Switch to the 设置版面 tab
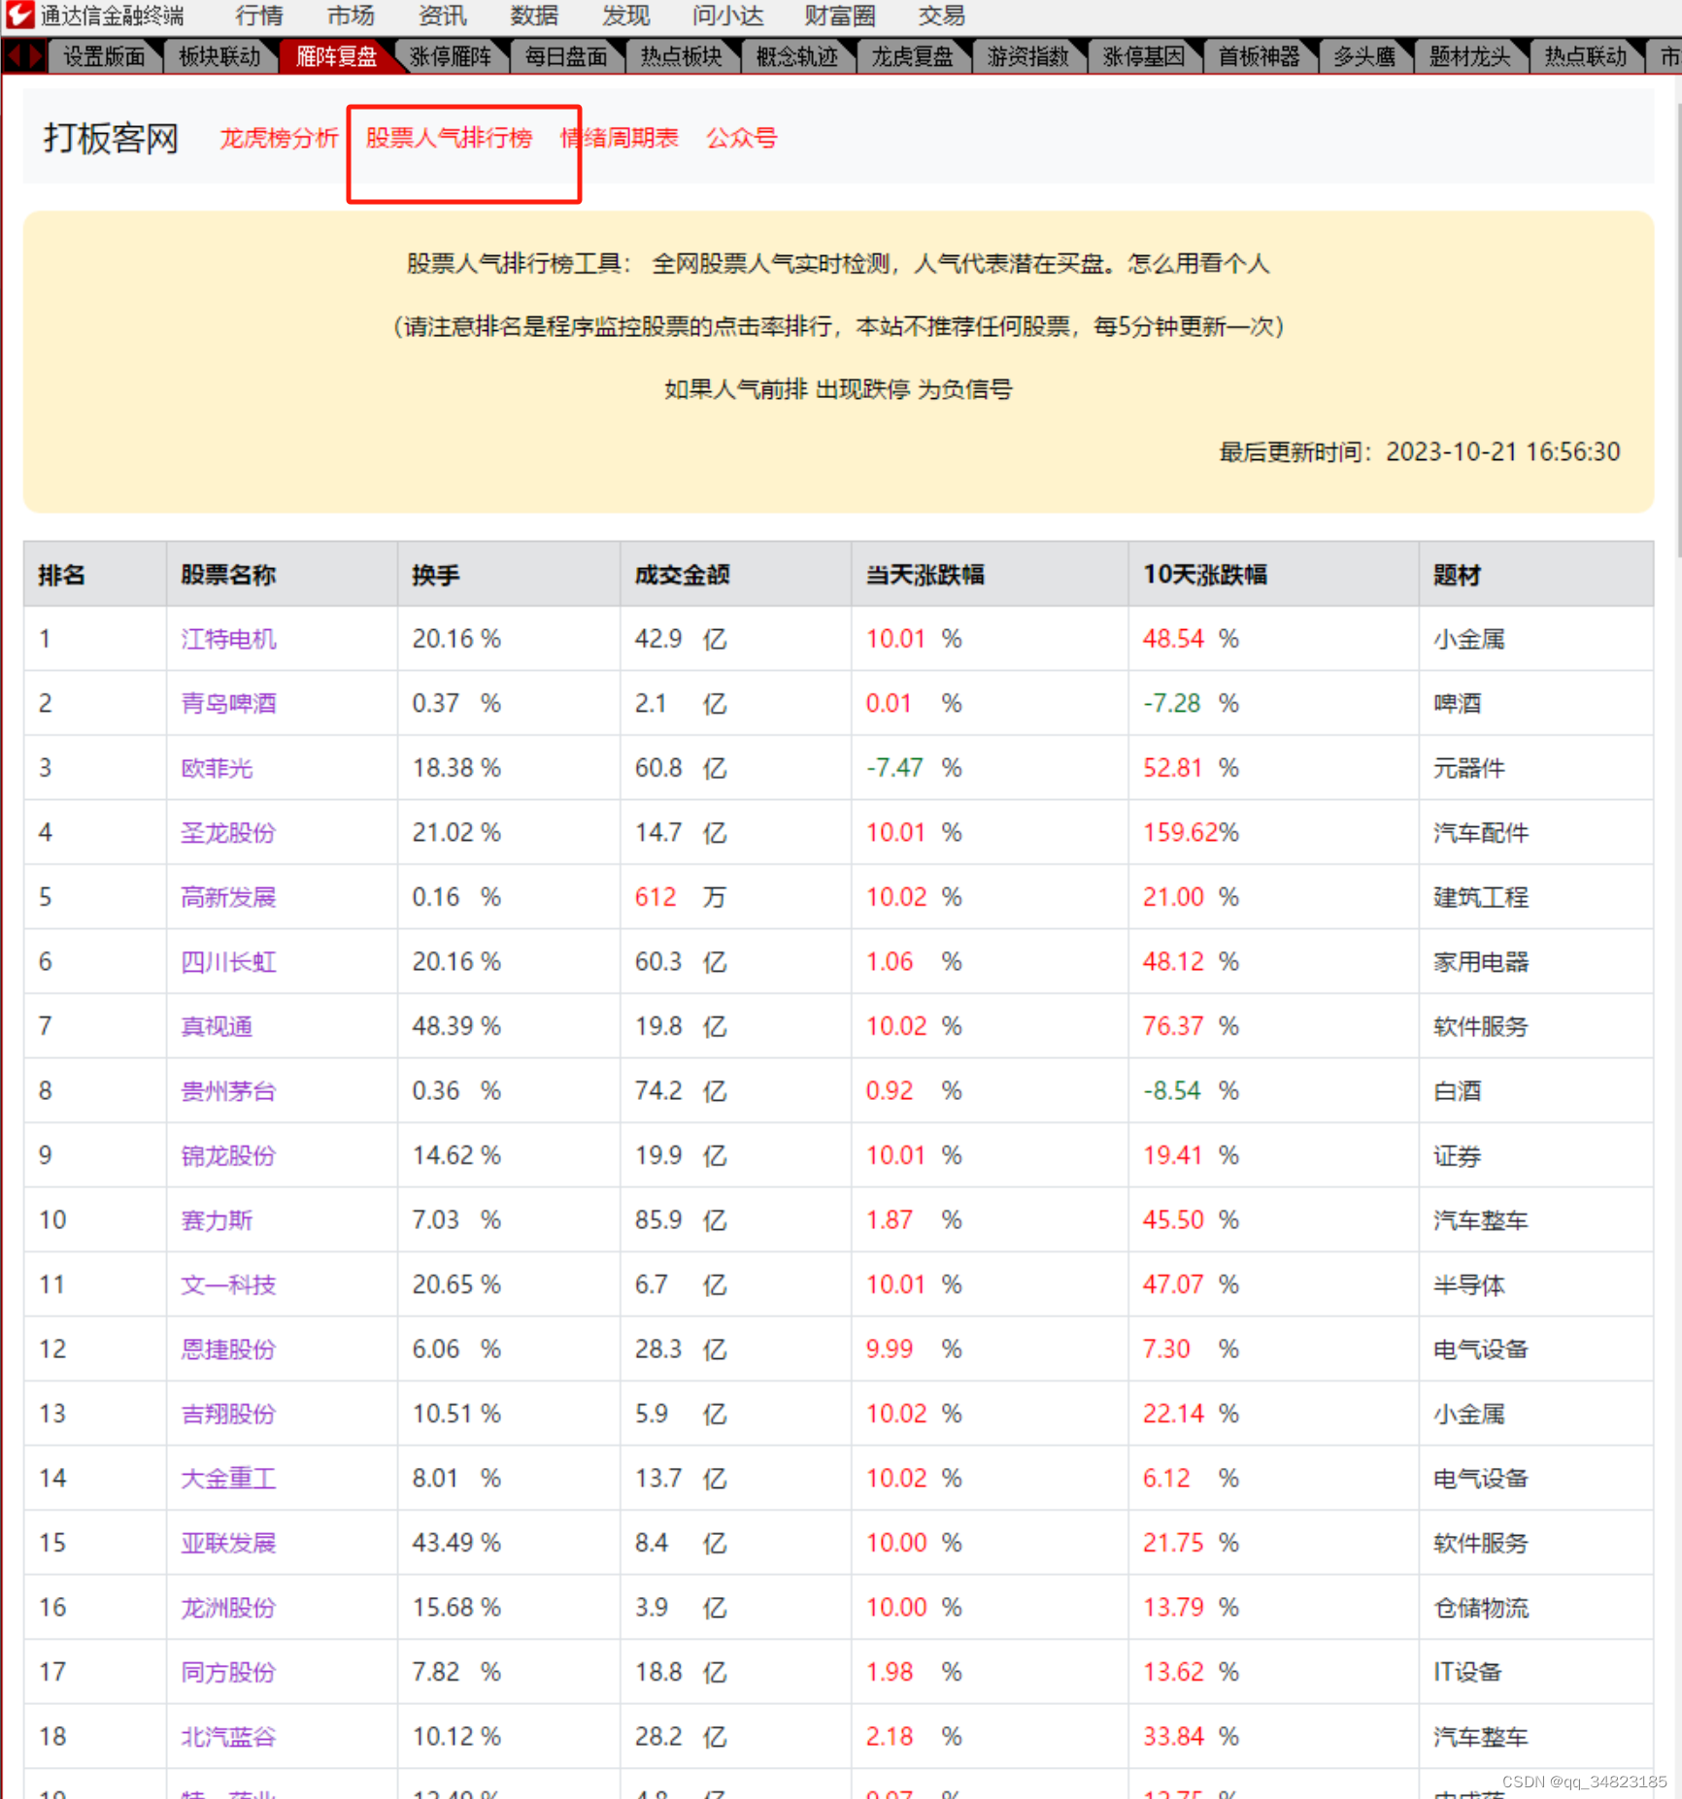1682x1799 pixels. click(x=104, y=56)
